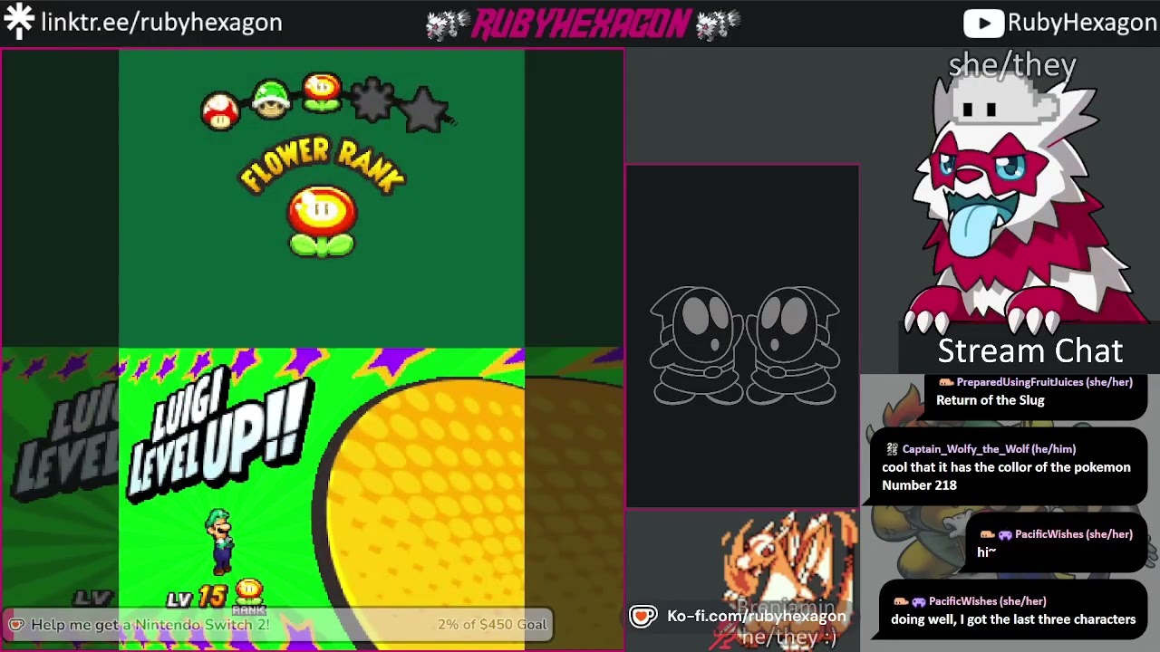Click the YouTube play icon
The height and width of the screenshot is (652, 1160).
pos(983,23)
